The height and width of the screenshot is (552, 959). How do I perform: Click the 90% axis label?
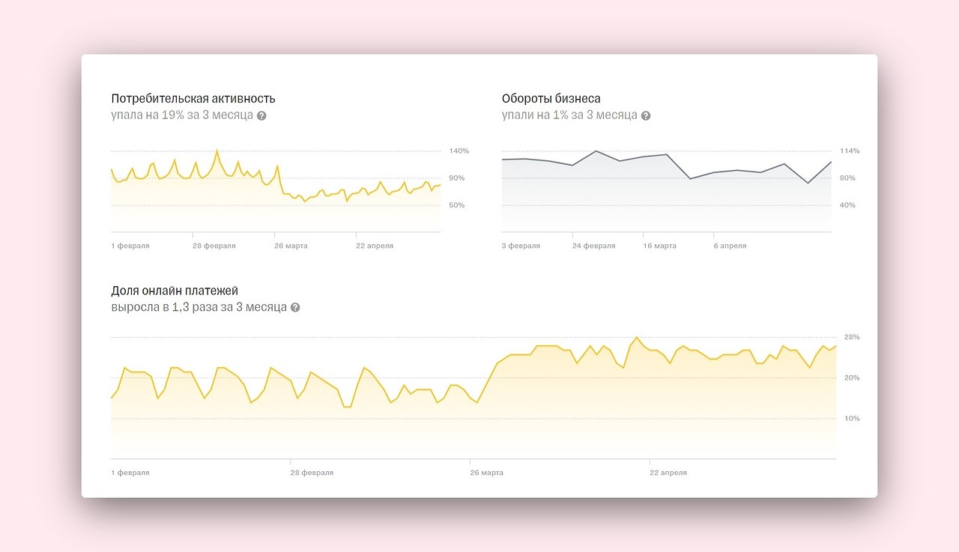(457, 178)
